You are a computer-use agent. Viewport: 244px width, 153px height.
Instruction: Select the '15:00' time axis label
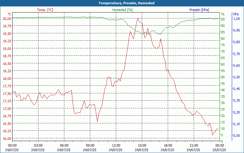[x=142, y=145]
